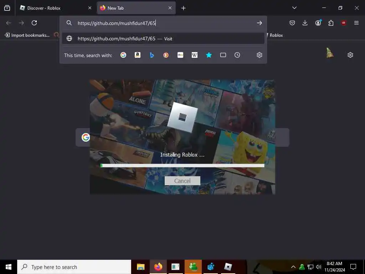Open the Roblox taskbar icon

[228, 267]
